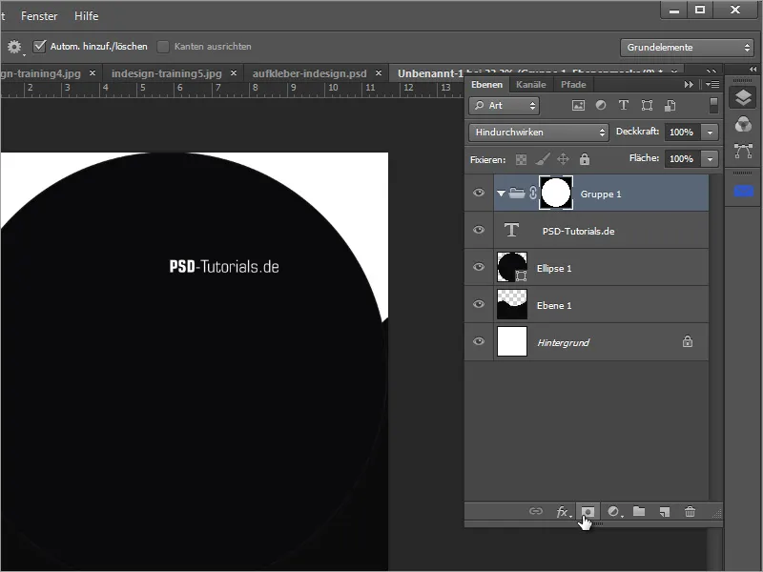Select the Ellipse 1 layer thumbnail

(512, 267)
